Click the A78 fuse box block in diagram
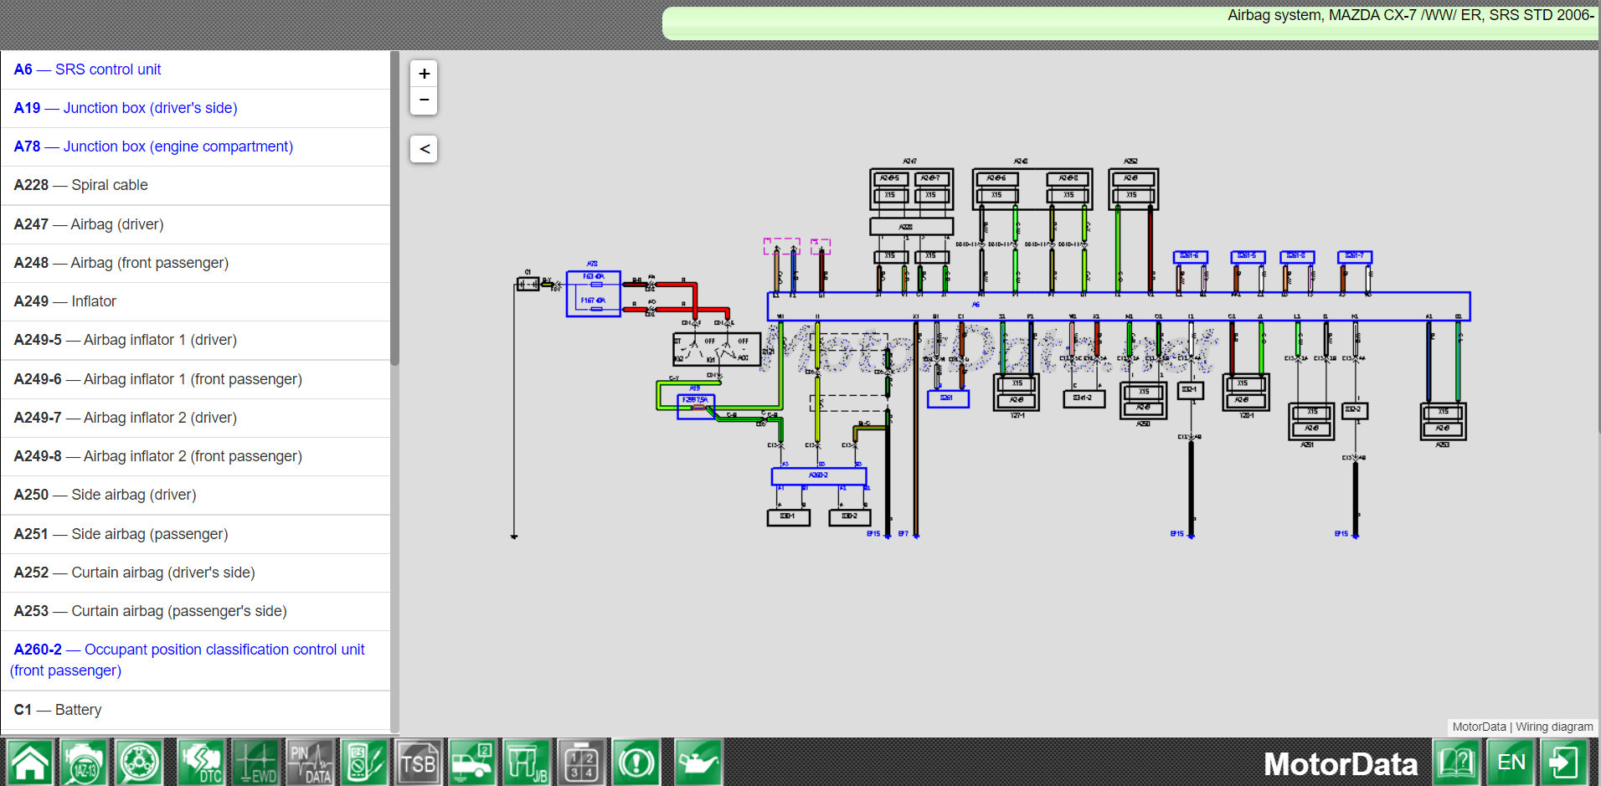The width and height of the screenshot is (1601, 786). [593, 294]
